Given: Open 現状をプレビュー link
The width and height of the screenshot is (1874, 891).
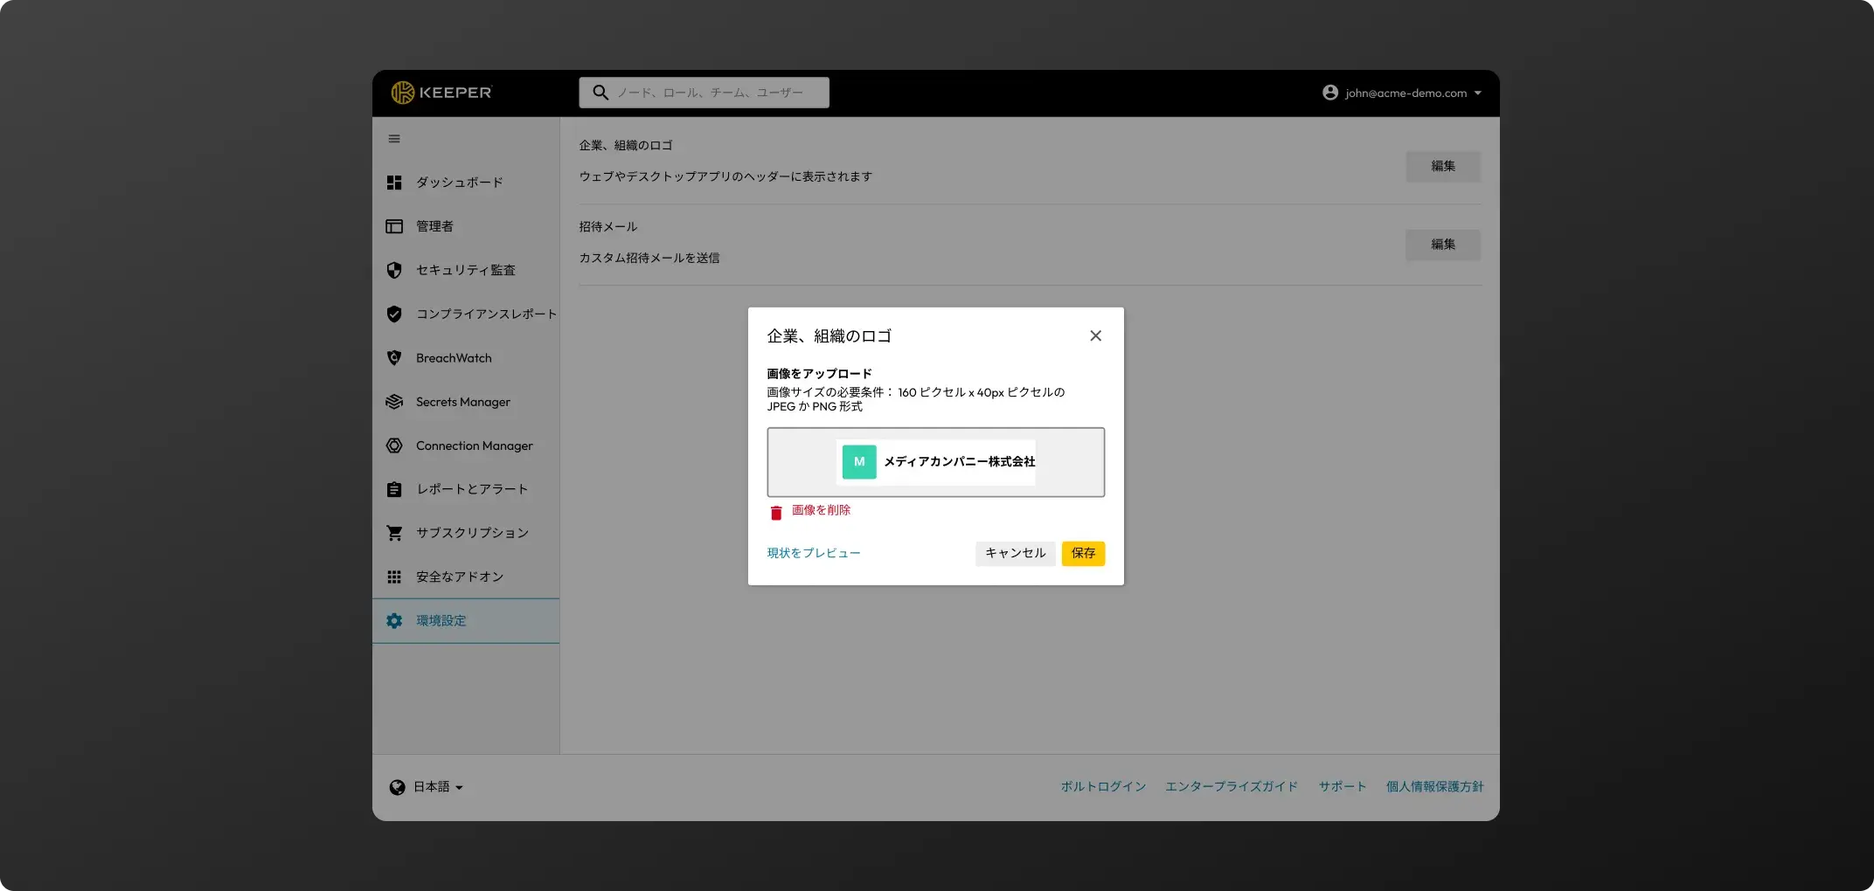Looking at the screenshot, I should click(x=814, y=553).
